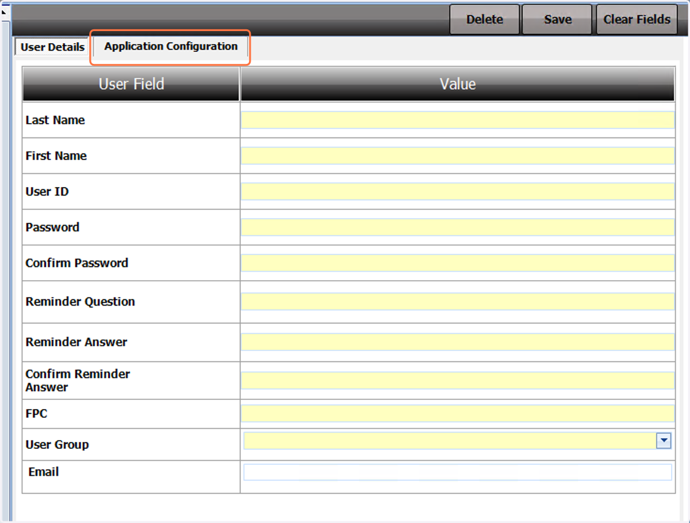Click the Email label

coord(44,472)
